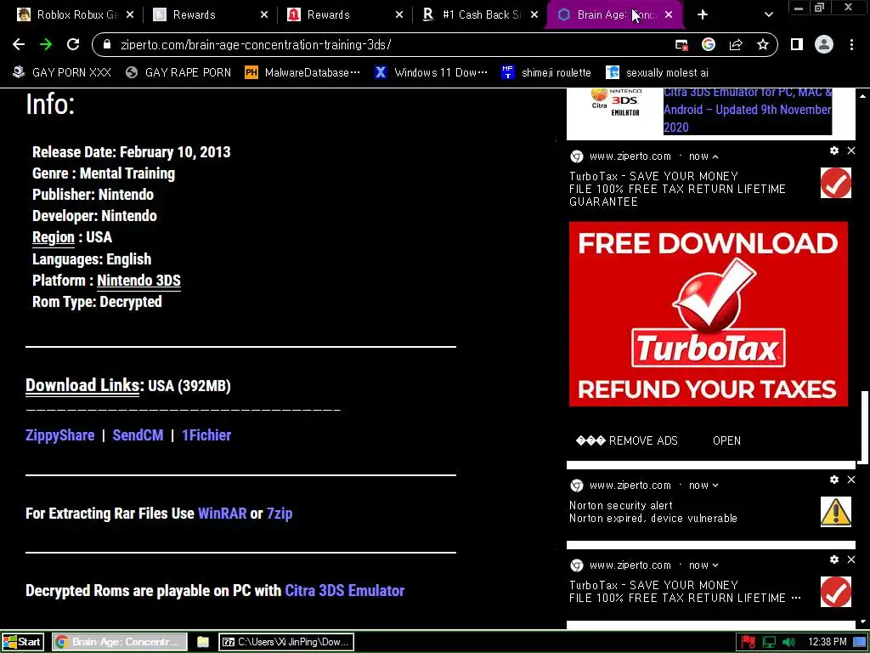
Task: Expand Norton notification chevron
Action: [715, 485]
